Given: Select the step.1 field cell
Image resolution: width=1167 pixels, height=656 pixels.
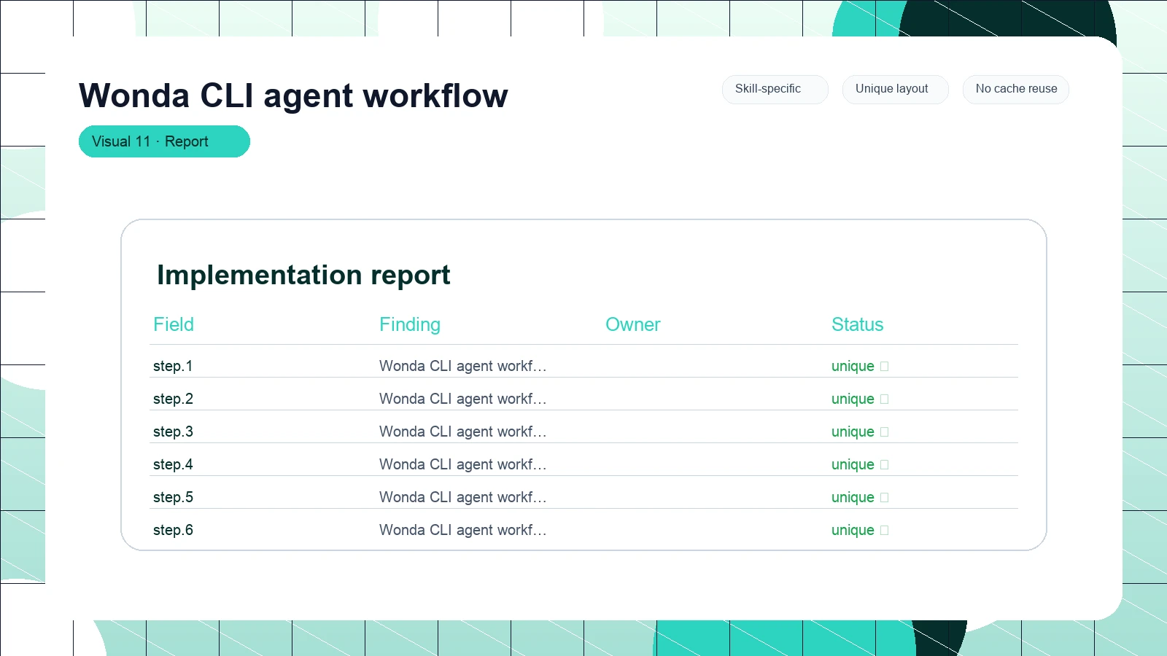Looking at the screenshot, I should (x=173, y=366).
